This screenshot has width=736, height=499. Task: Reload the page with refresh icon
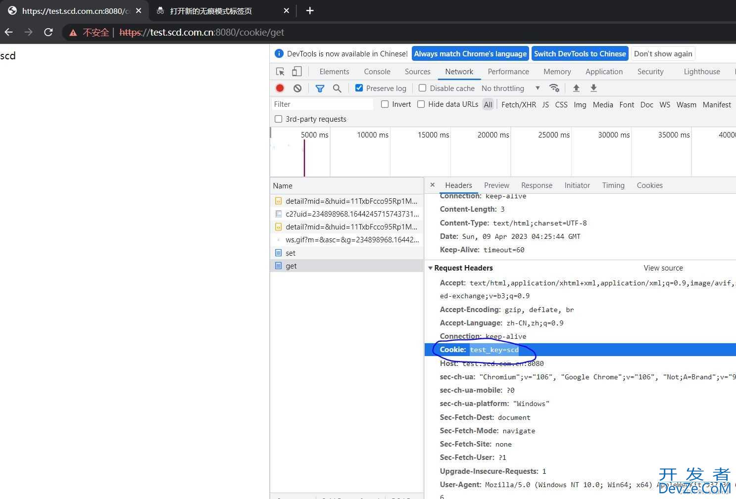pyautogui.click(x=48, y=32)
